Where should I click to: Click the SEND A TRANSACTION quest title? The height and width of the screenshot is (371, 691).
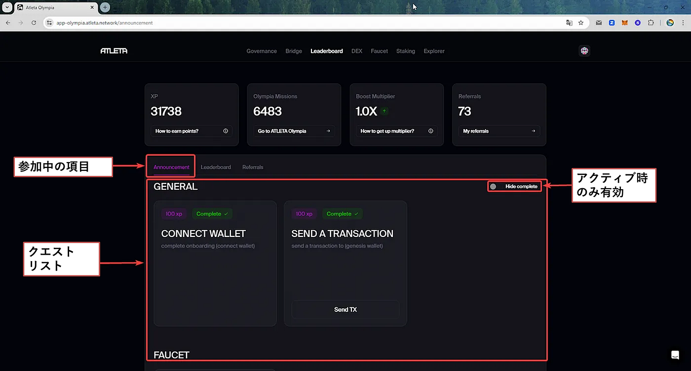(342, 234)
